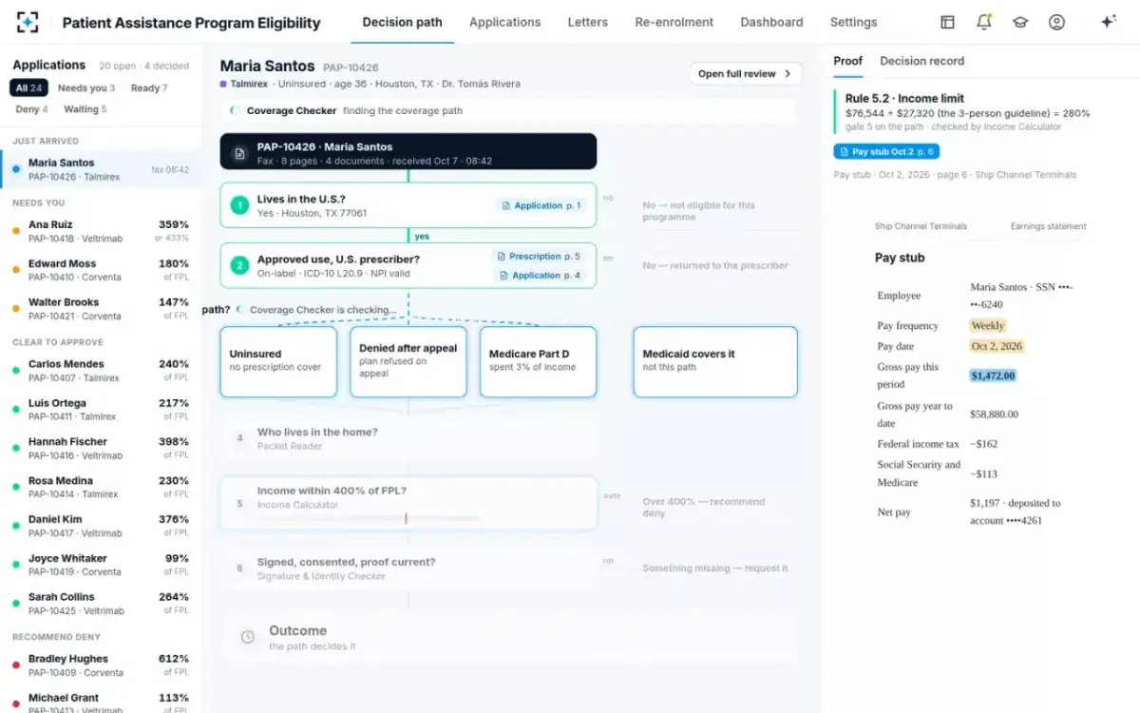Open the Dashboard tab
The width and height of the screenshot is (1140, 713).
point(771,22)
